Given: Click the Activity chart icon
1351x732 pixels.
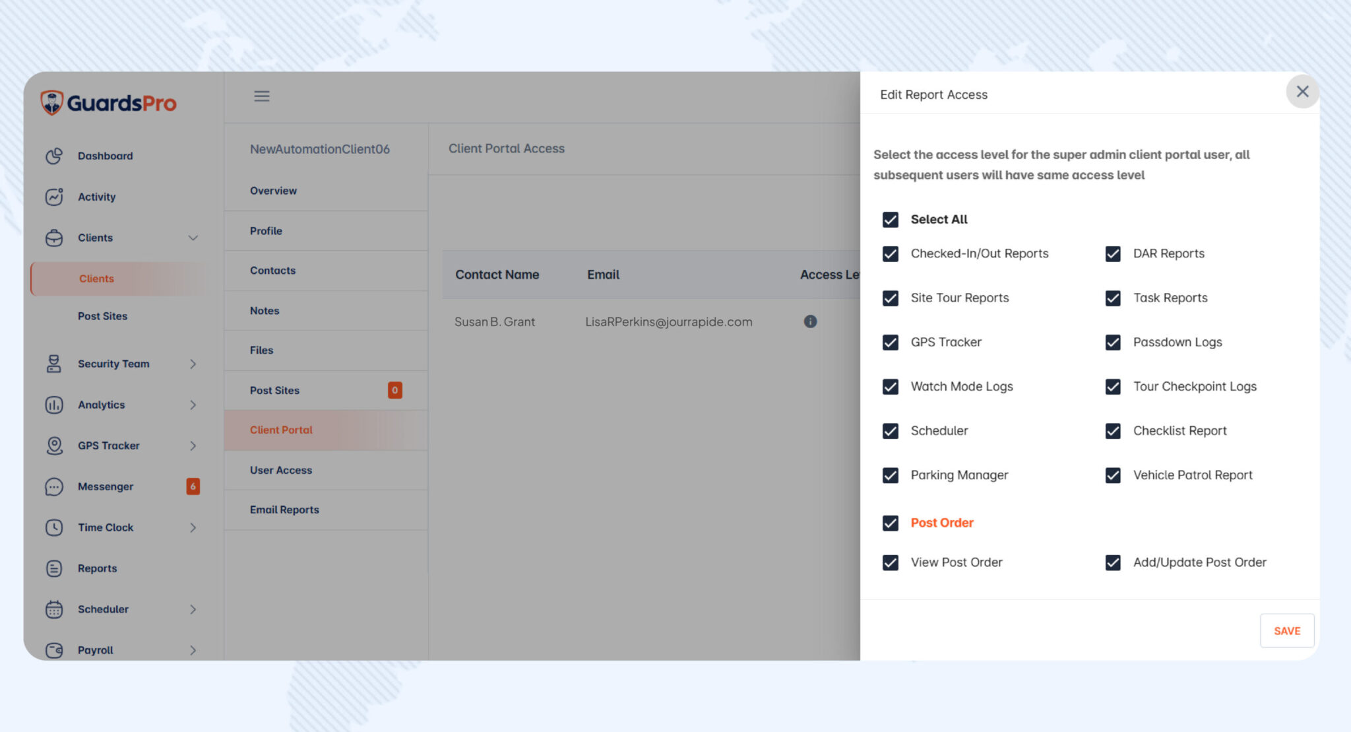Looking at the screenshot, I should [x=54, y=197].
